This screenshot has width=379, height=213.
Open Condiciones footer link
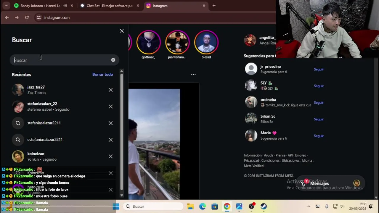point(270,161)
